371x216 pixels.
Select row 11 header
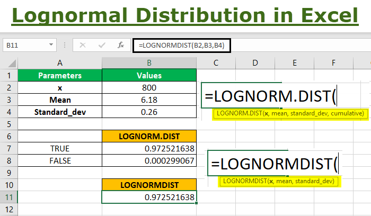[9, 197]
